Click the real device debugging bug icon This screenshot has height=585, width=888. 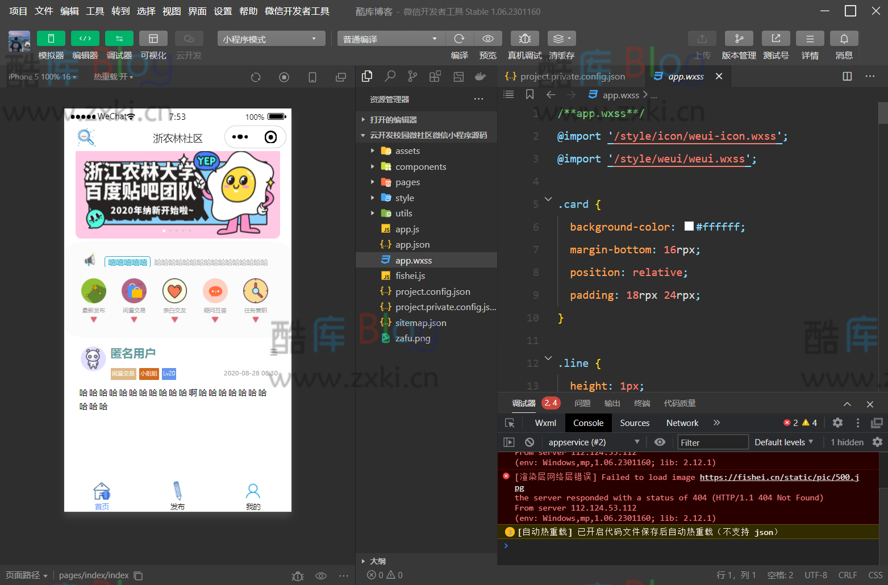tap(525, 39)
